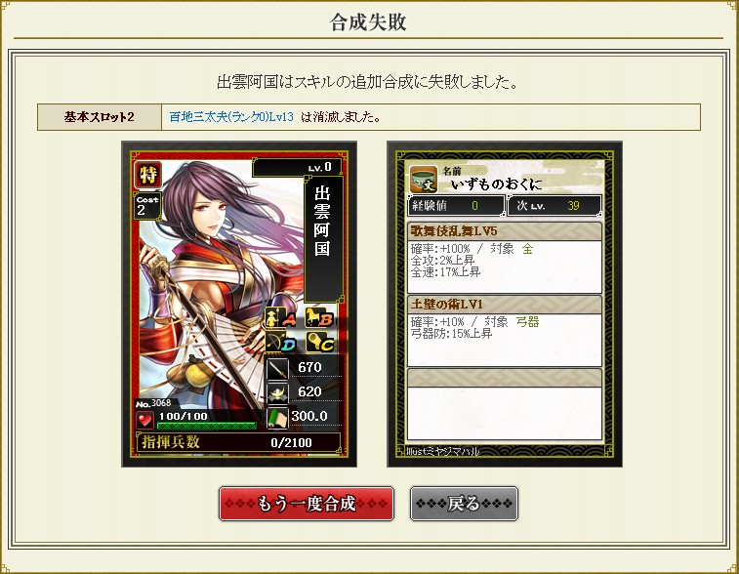
Task: Click the 基本スロット2 label cell
Action: [x=100, y=117]
